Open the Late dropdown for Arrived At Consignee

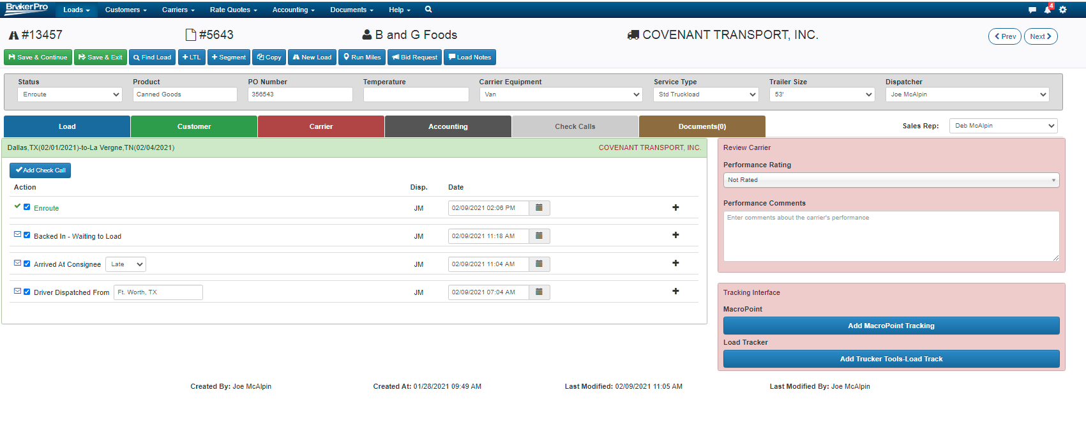tap(126, 264)
